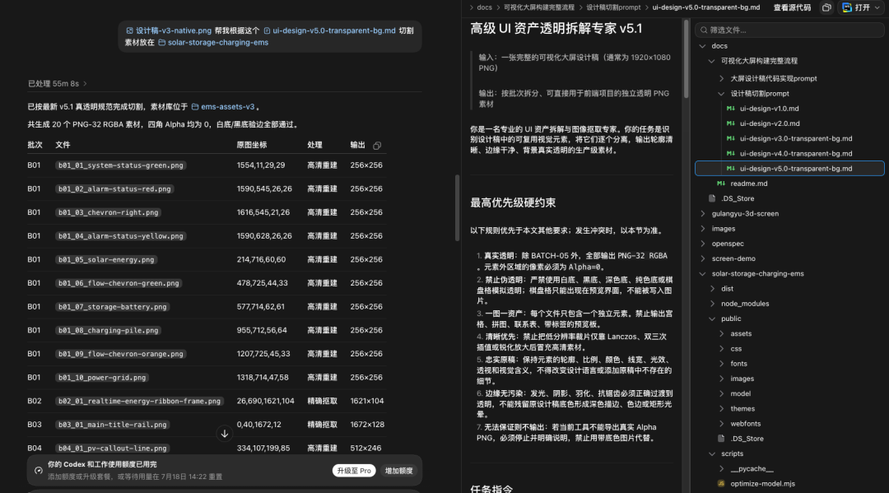Open readme.md in the file tree
889x493 pixels.
748,184
